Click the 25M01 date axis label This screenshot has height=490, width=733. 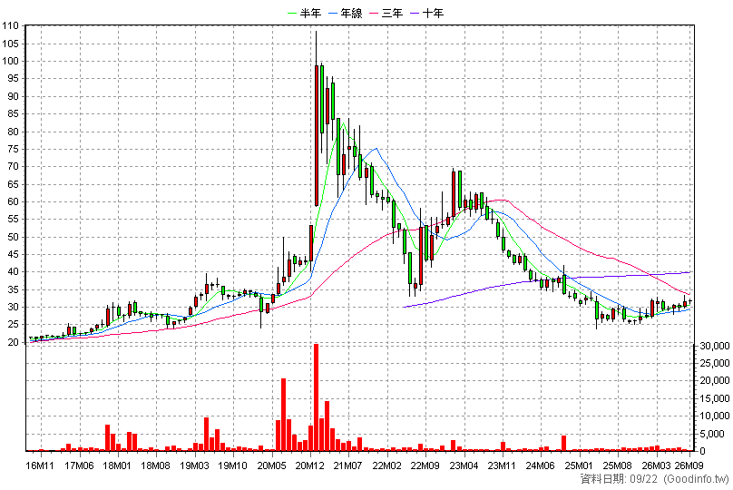[579, 465]
